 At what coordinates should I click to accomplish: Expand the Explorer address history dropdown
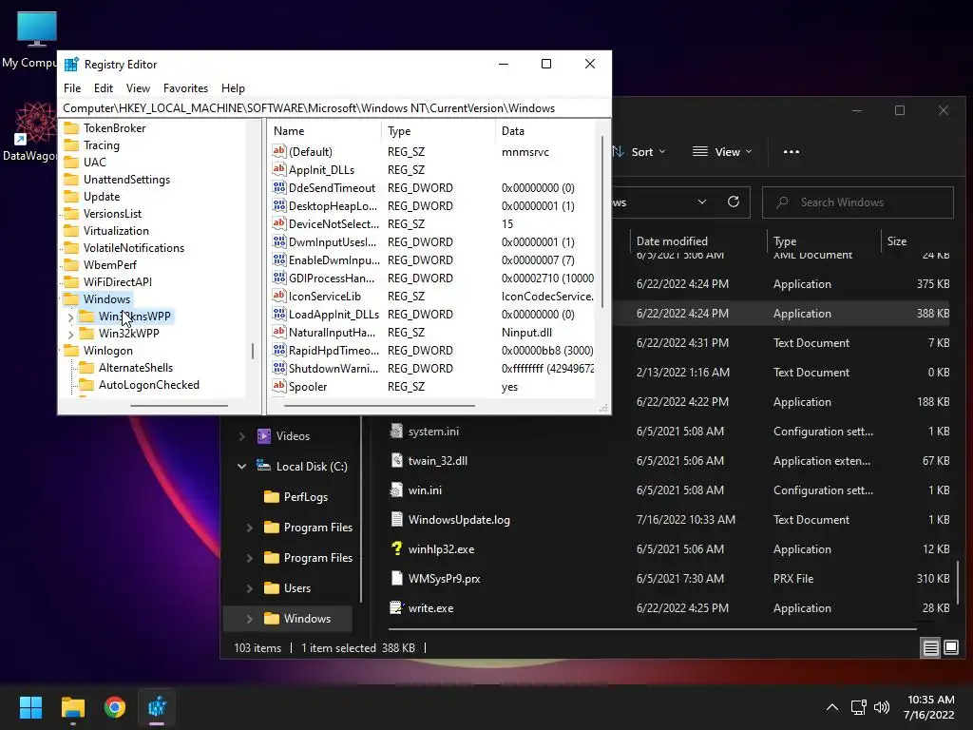(702, 202)
